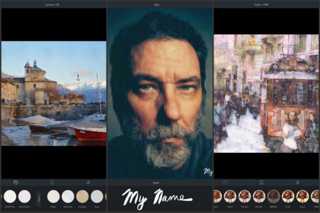This screenshot has height=213, width=320.
Task: Choose the Cold Press canvas swatch
Action: (x=10, y=196)
